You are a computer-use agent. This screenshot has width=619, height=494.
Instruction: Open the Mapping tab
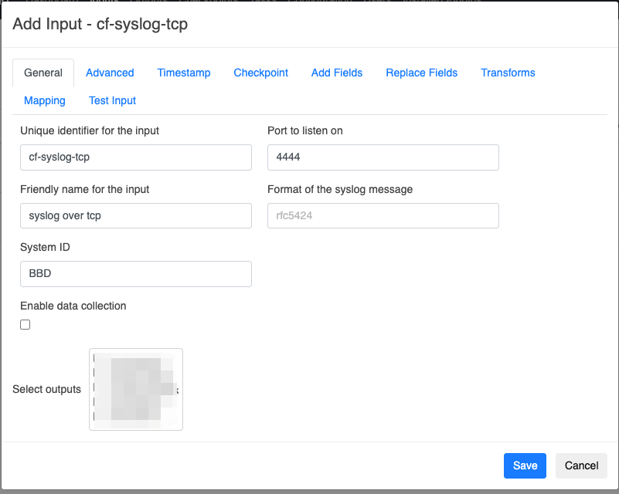45,100
